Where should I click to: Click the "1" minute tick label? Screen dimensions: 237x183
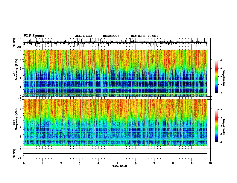[x=42, y=163]
